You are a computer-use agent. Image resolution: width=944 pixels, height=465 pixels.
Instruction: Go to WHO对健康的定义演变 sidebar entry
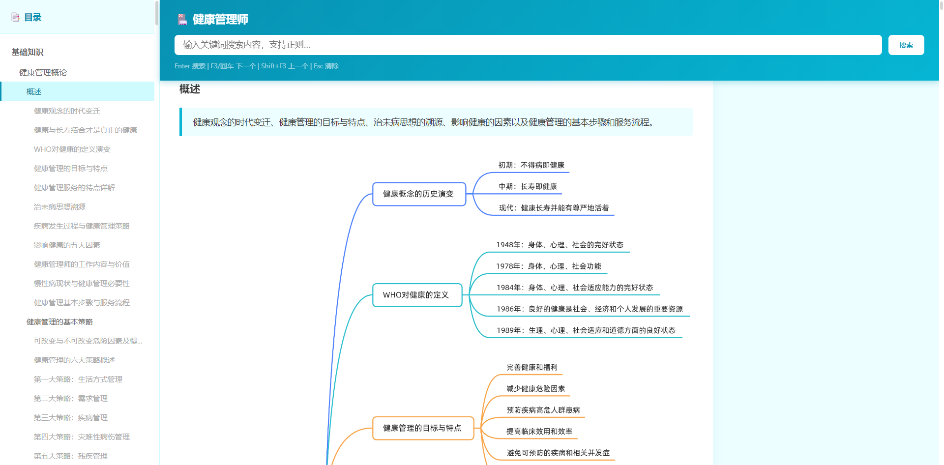(x=72, y=149)
